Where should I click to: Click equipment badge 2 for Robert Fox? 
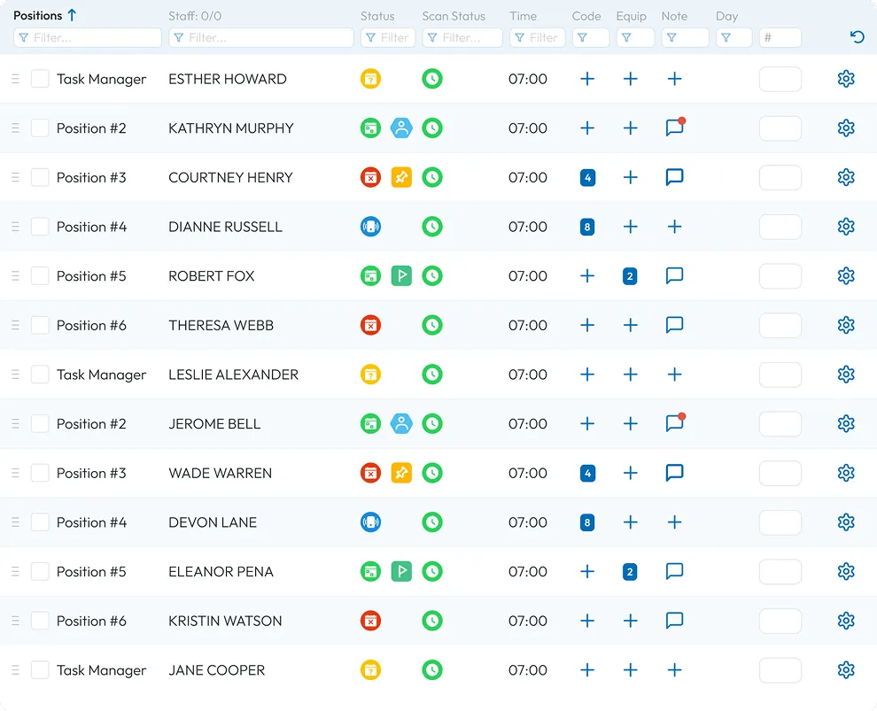pos(630,276)
